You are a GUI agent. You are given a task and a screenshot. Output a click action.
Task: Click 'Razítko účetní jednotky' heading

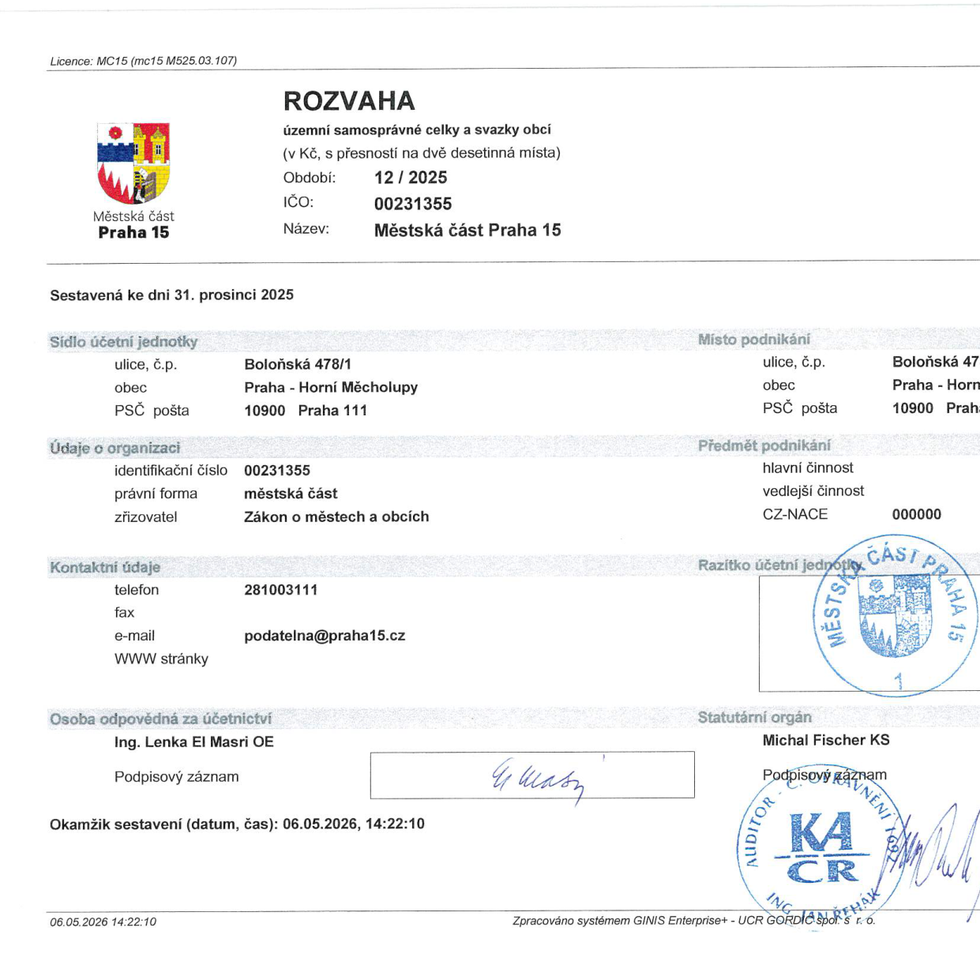(780, 565)
